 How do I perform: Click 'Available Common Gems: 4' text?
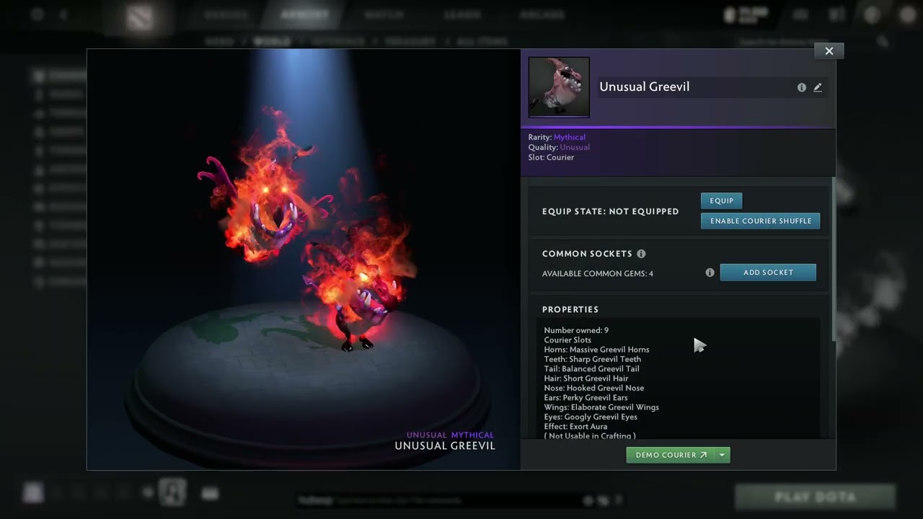[x=598, y=273]
